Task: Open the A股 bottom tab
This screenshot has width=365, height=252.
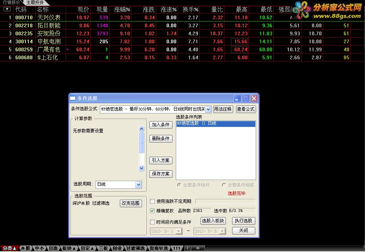Action: 26,248
